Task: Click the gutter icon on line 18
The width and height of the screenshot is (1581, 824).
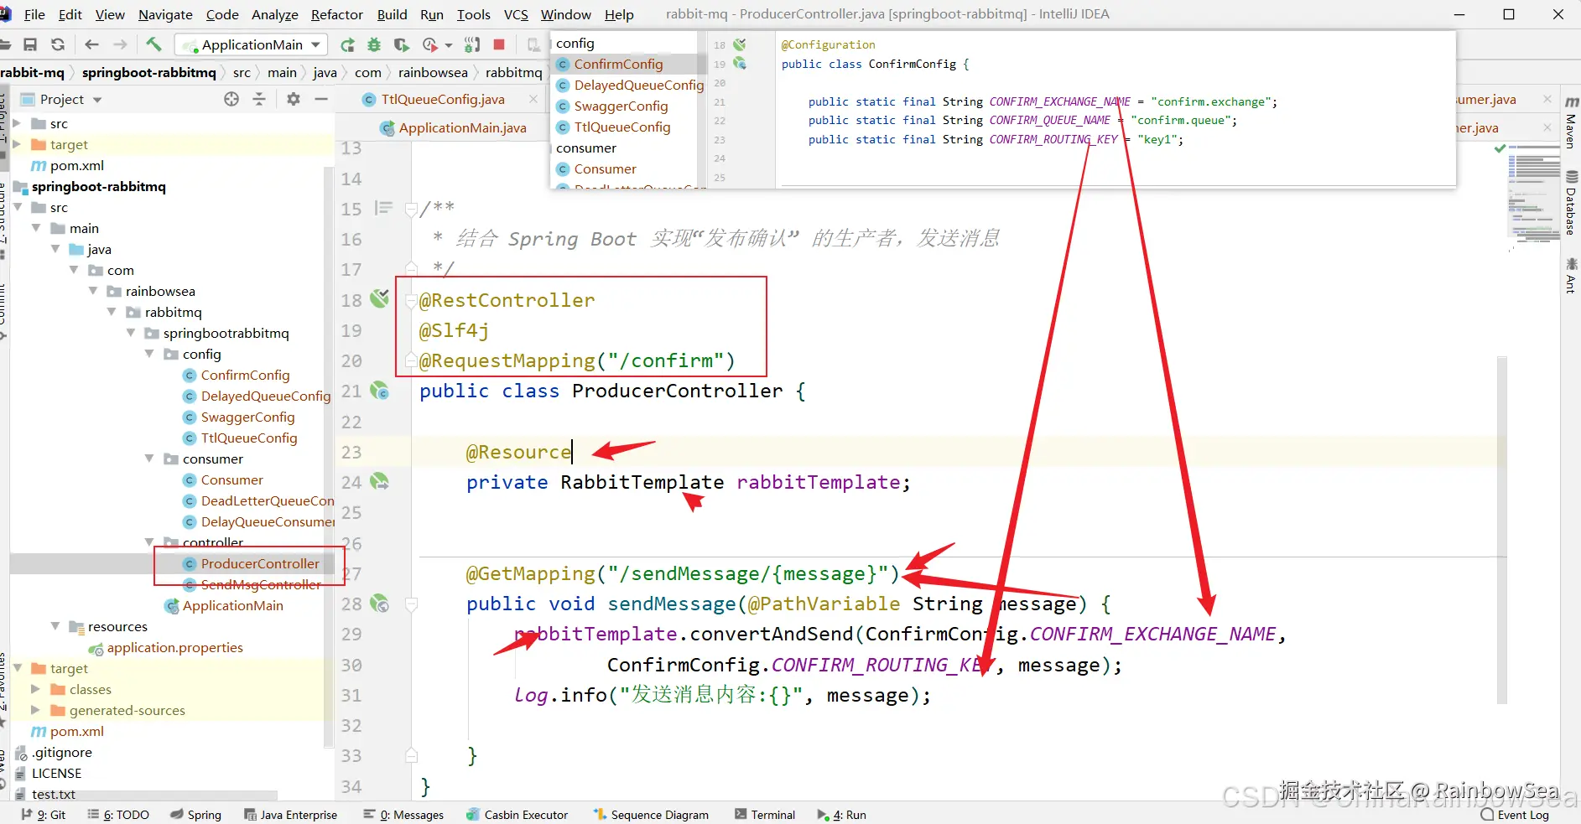Action: point(380,298)
